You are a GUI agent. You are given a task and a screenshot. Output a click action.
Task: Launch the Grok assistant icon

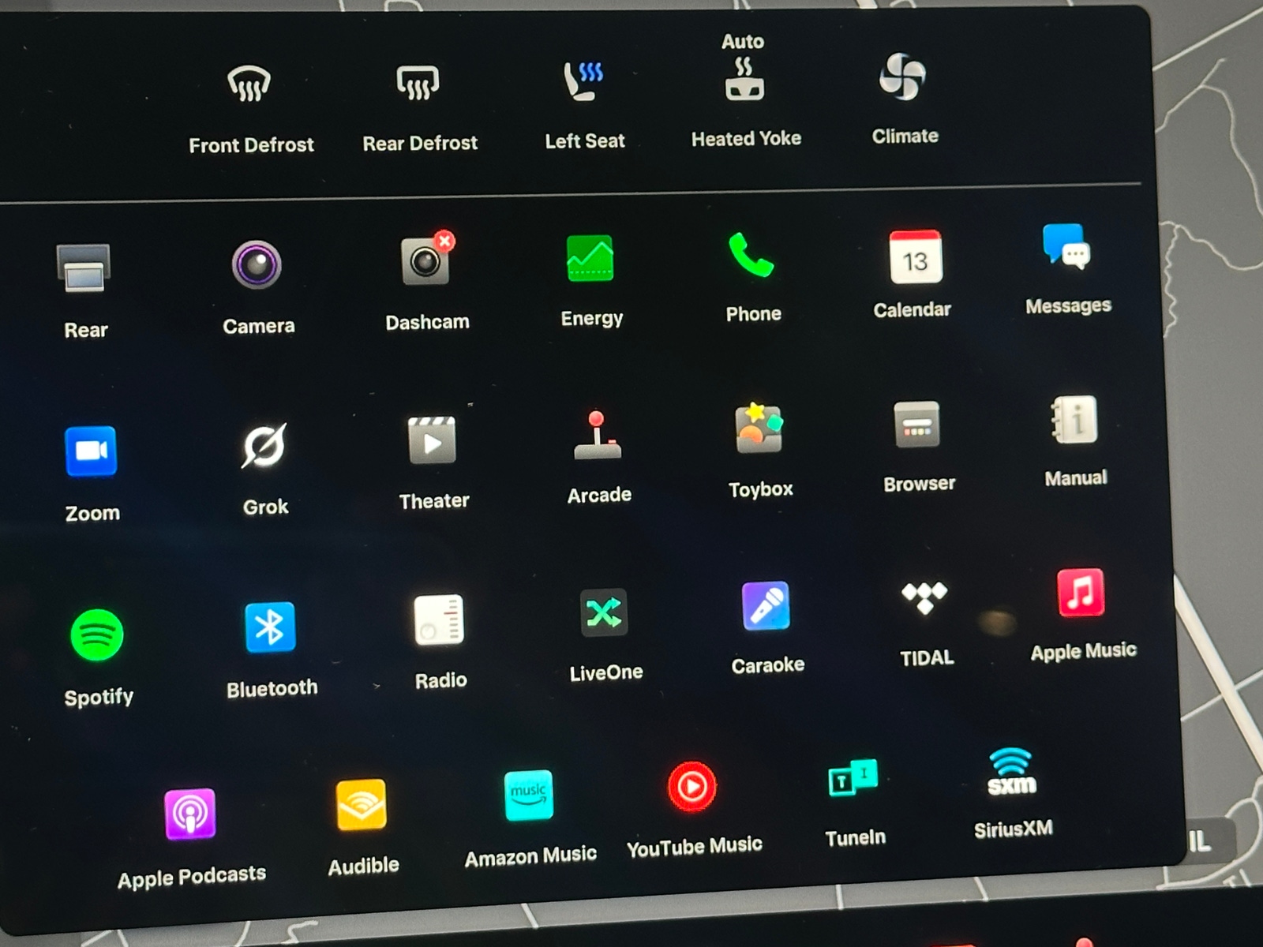[264, 446]
